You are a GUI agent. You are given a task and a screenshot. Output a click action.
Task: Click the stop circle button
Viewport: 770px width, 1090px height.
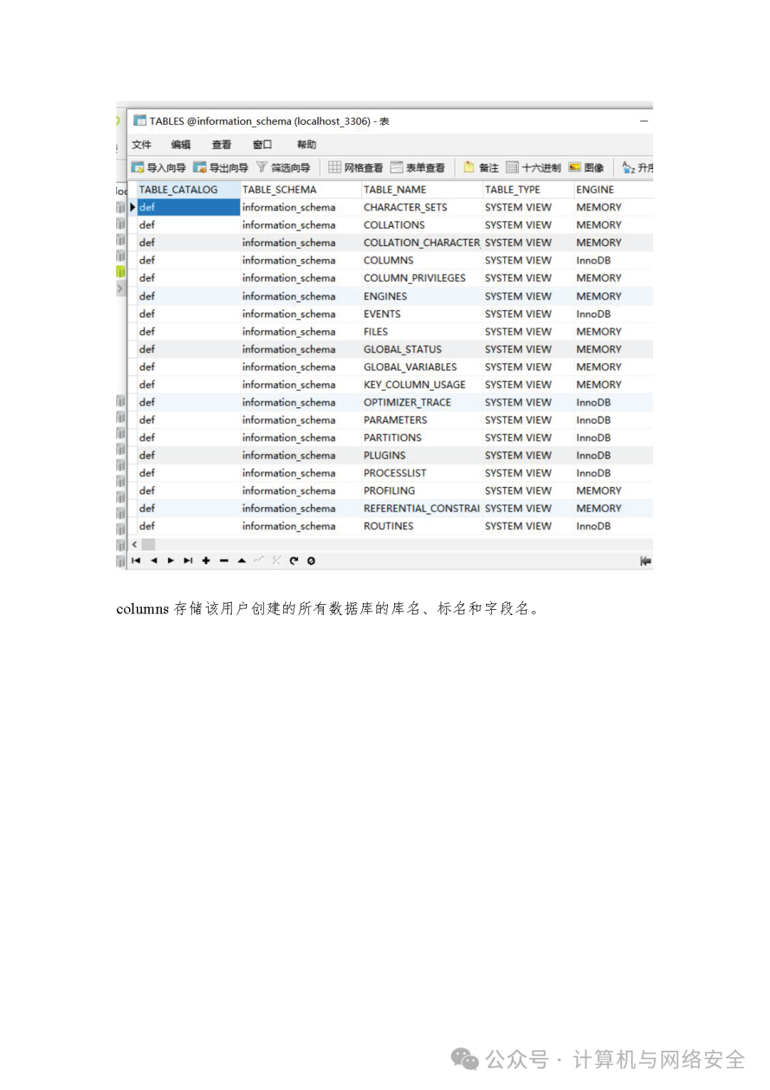click(311, 561)
